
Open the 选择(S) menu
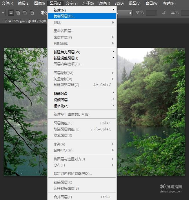pos(88,3)
